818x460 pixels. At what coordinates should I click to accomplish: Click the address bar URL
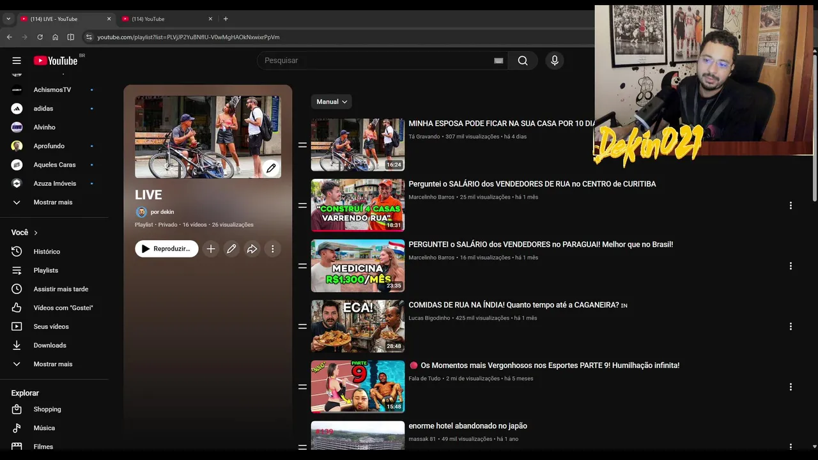pos(189,37)
